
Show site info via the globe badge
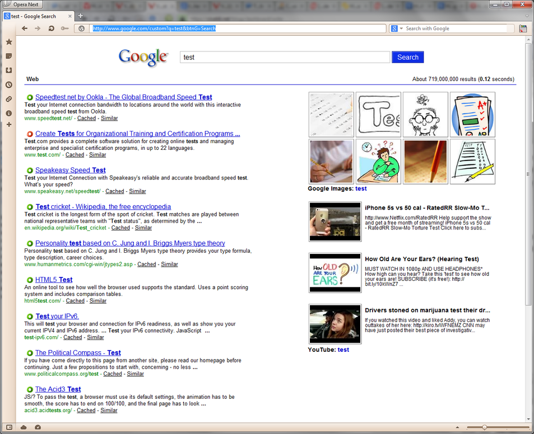81,29
